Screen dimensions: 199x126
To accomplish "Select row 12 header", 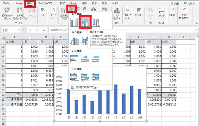I will point(3,95).
